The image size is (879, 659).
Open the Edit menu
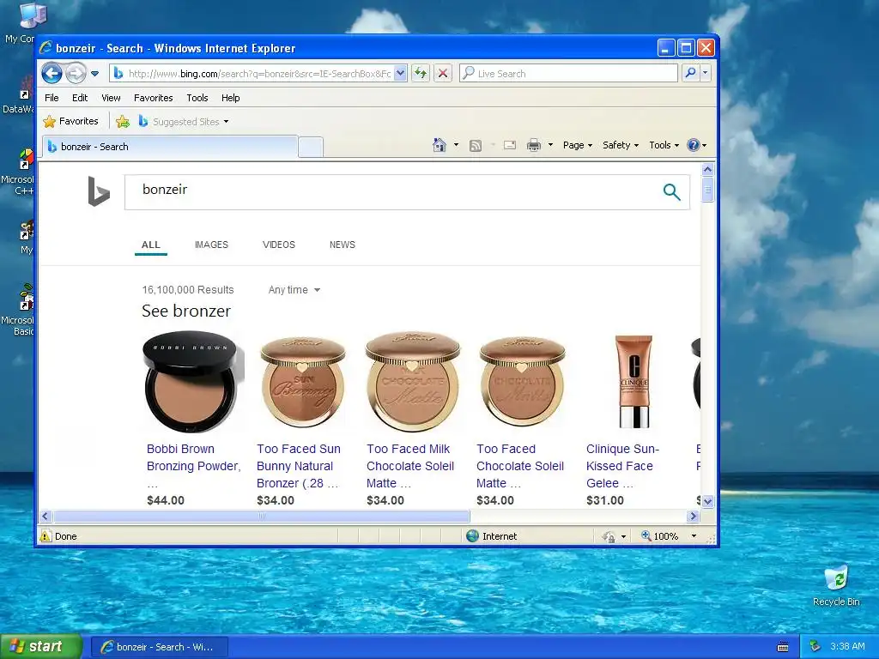click(80, 98)
